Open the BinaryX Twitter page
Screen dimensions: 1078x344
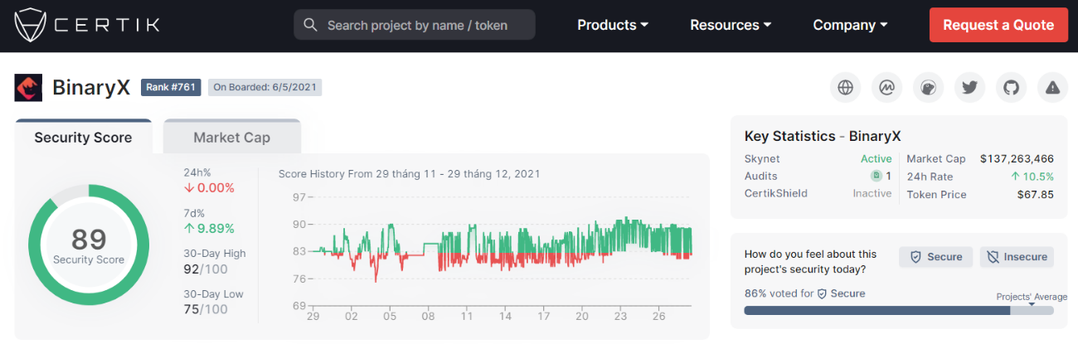969,87
